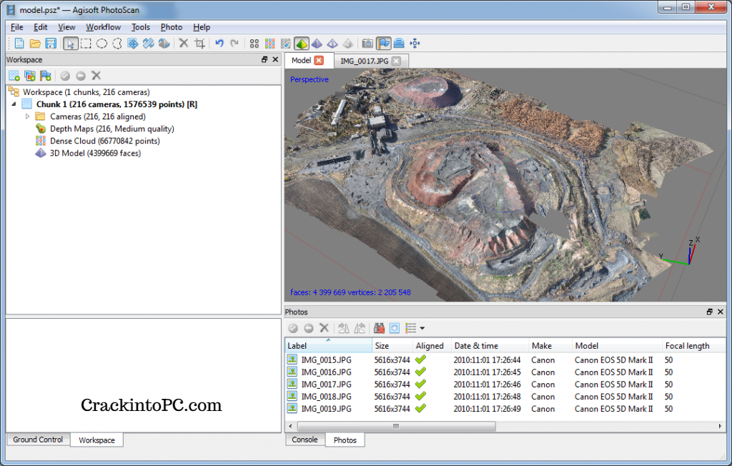Click the Reset View icon

click(415, 44)
